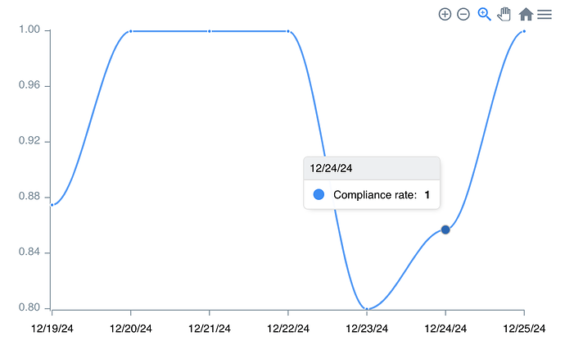Click the 1.00 y-axis label

(x=31, y=30)
